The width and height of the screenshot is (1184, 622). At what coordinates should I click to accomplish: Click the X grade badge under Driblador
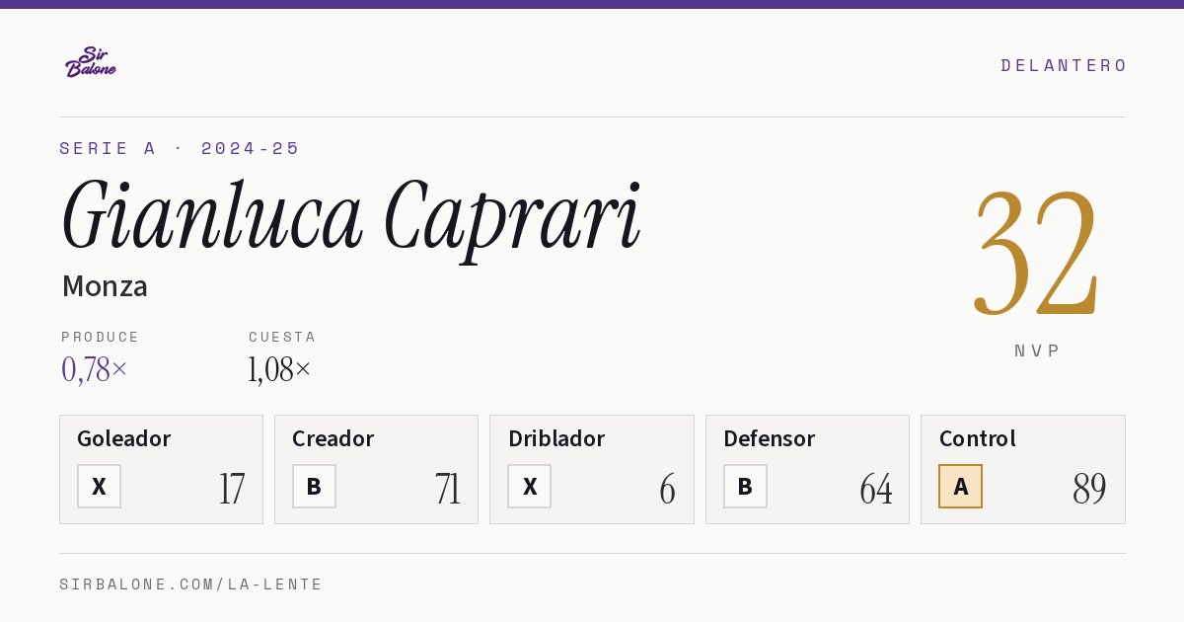click(x=530, y=486)
